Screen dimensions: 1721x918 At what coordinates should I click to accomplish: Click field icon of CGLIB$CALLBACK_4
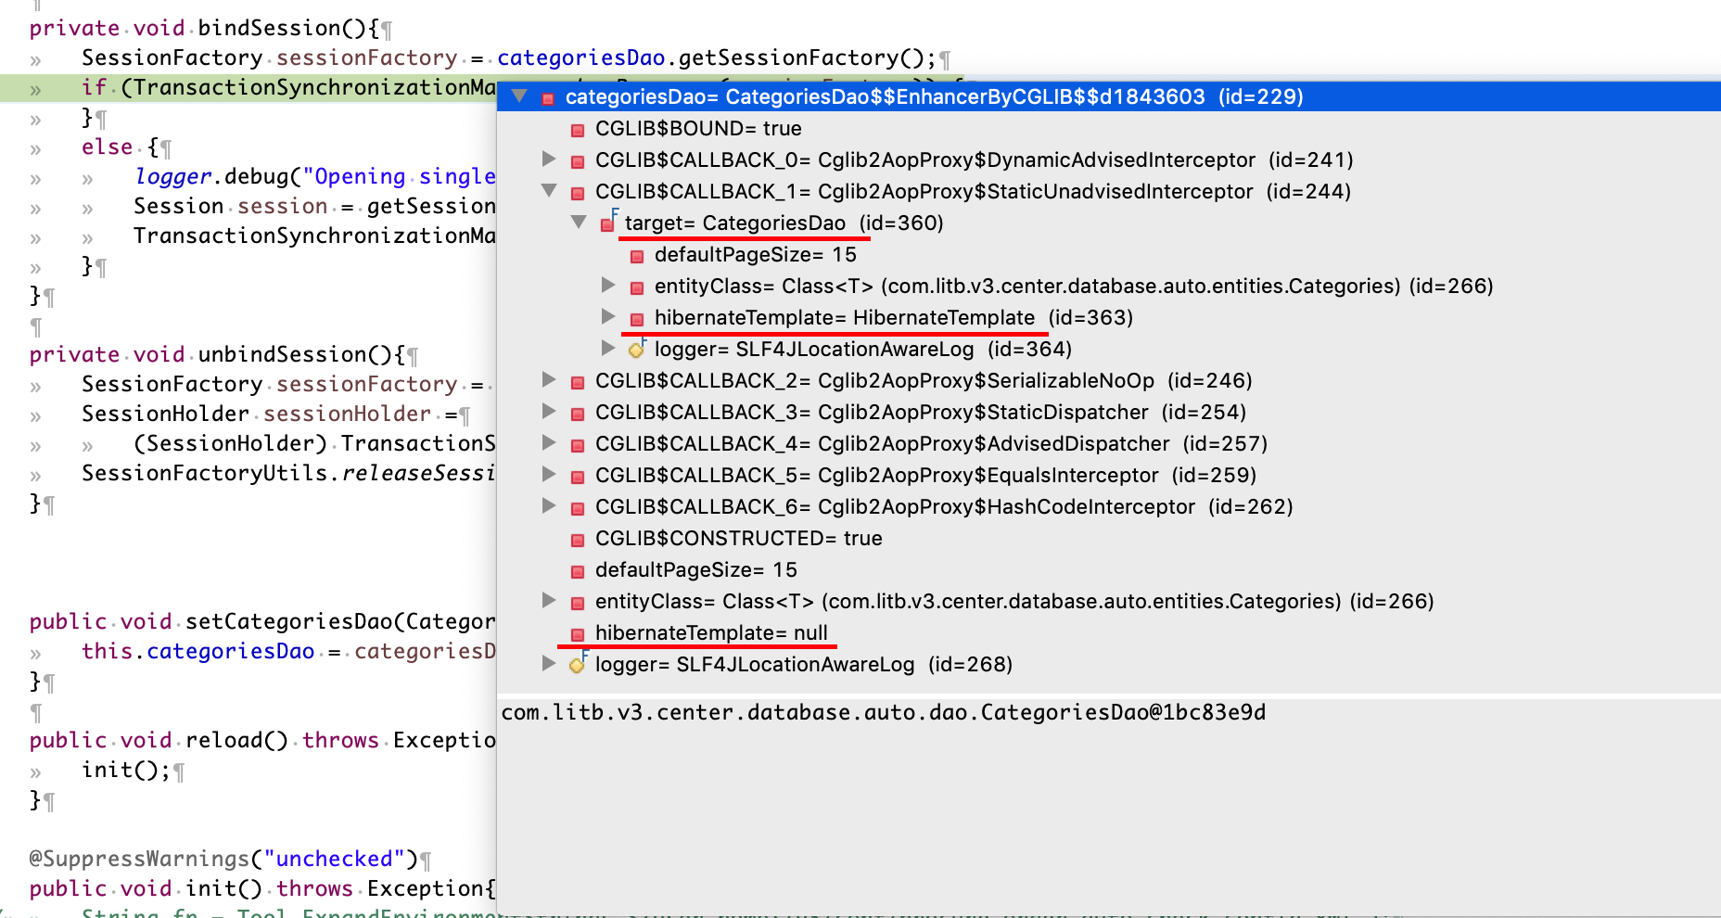pyautogui.click(x=578, y=445)
